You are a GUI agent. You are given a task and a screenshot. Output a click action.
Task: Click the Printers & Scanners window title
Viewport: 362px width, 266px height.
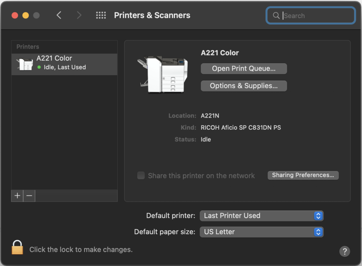tap(152, 15)
